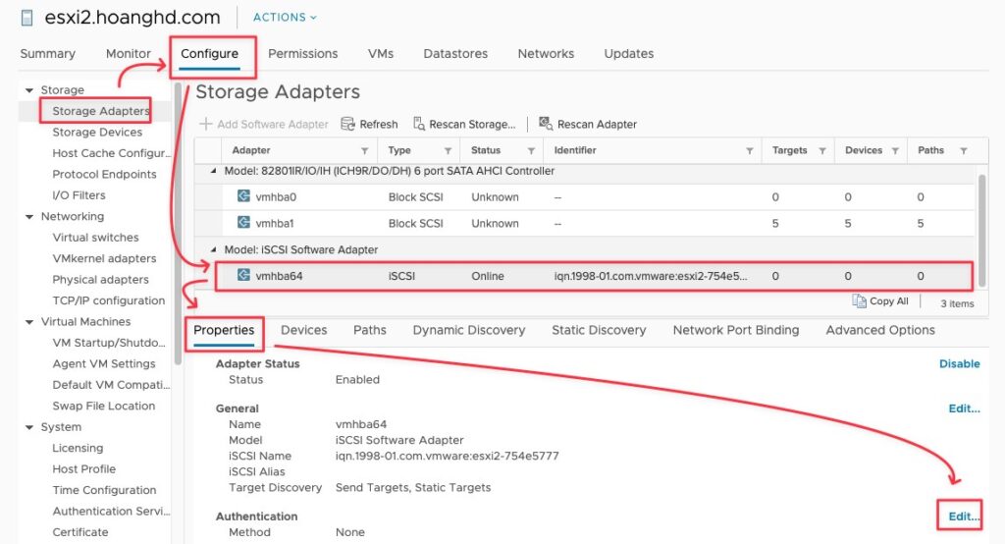
Task: Click the Add Software Adapter plus icon
Action: pyautogui.click(x=206, y=124)
